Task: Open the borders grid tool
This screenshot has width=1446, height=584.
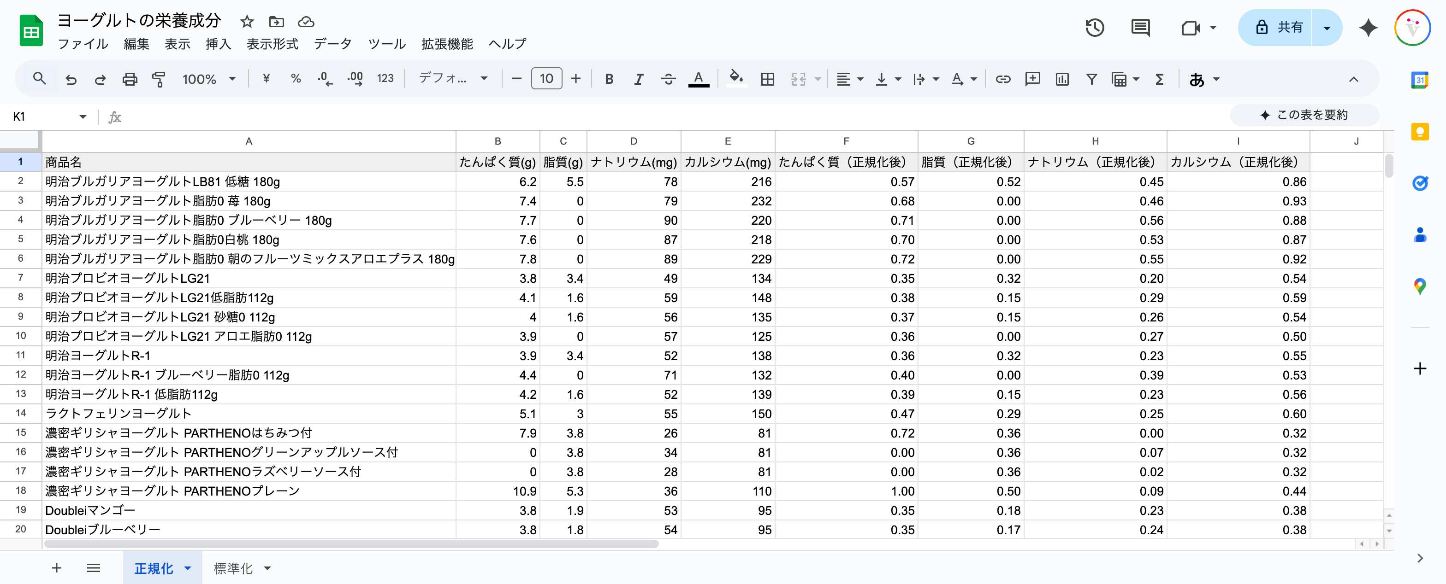Action: 767,79
